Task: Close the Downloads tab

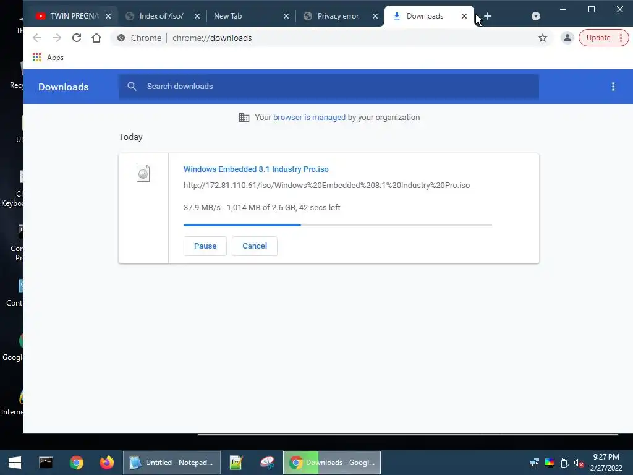Action: click(x=464, y=16)
